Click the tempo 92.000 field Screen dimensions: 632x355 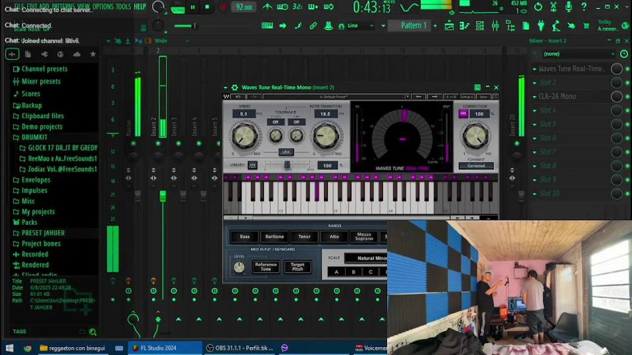click(x=244, y=7)
